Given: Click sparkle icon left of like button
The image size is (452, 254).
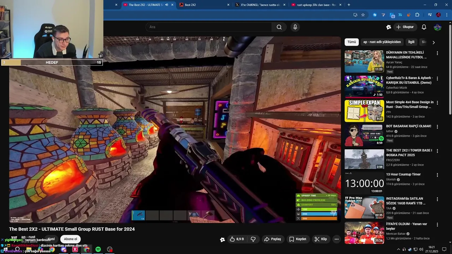Looking at the screenshot, I should [222, 239].
